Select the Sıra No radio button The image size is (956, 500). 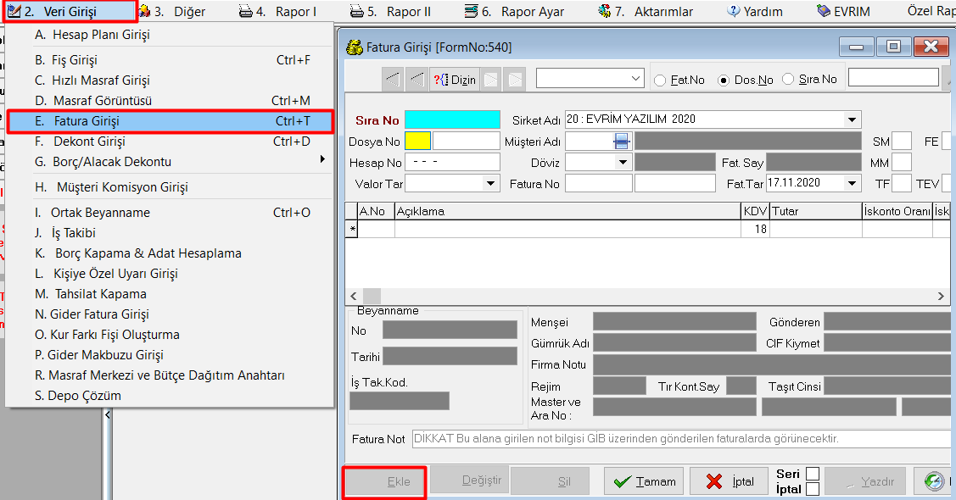click(788, 79)
